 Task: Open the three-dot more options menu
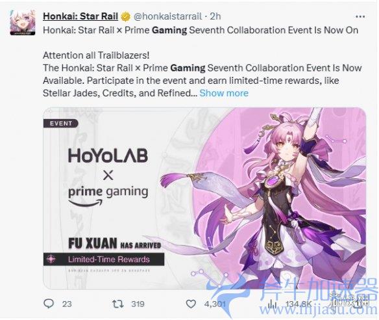point(360,17)
